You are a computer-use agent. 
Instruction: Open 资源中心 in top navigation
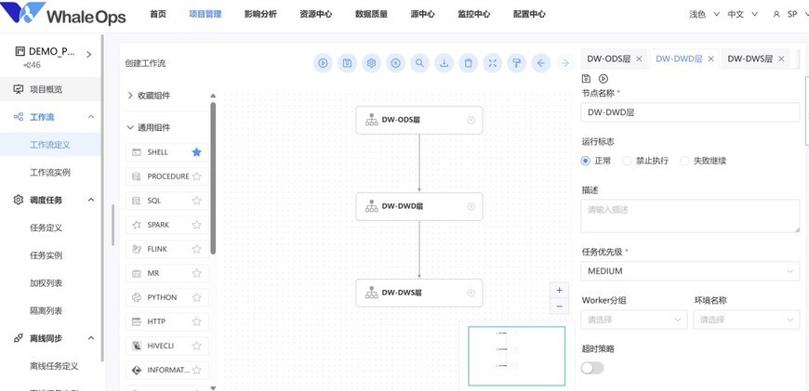coord(316,15)
